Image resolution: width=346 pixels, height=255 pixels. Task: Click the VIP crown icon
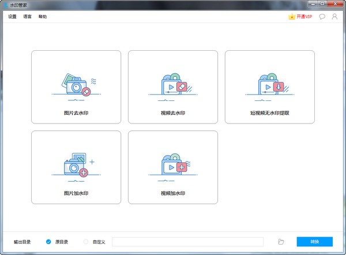pos(292,17)
